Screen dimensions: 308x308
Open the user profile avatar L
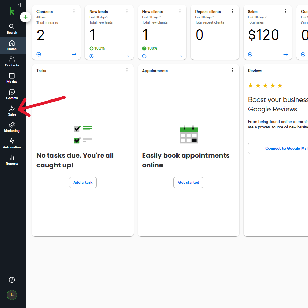(12, 295)
